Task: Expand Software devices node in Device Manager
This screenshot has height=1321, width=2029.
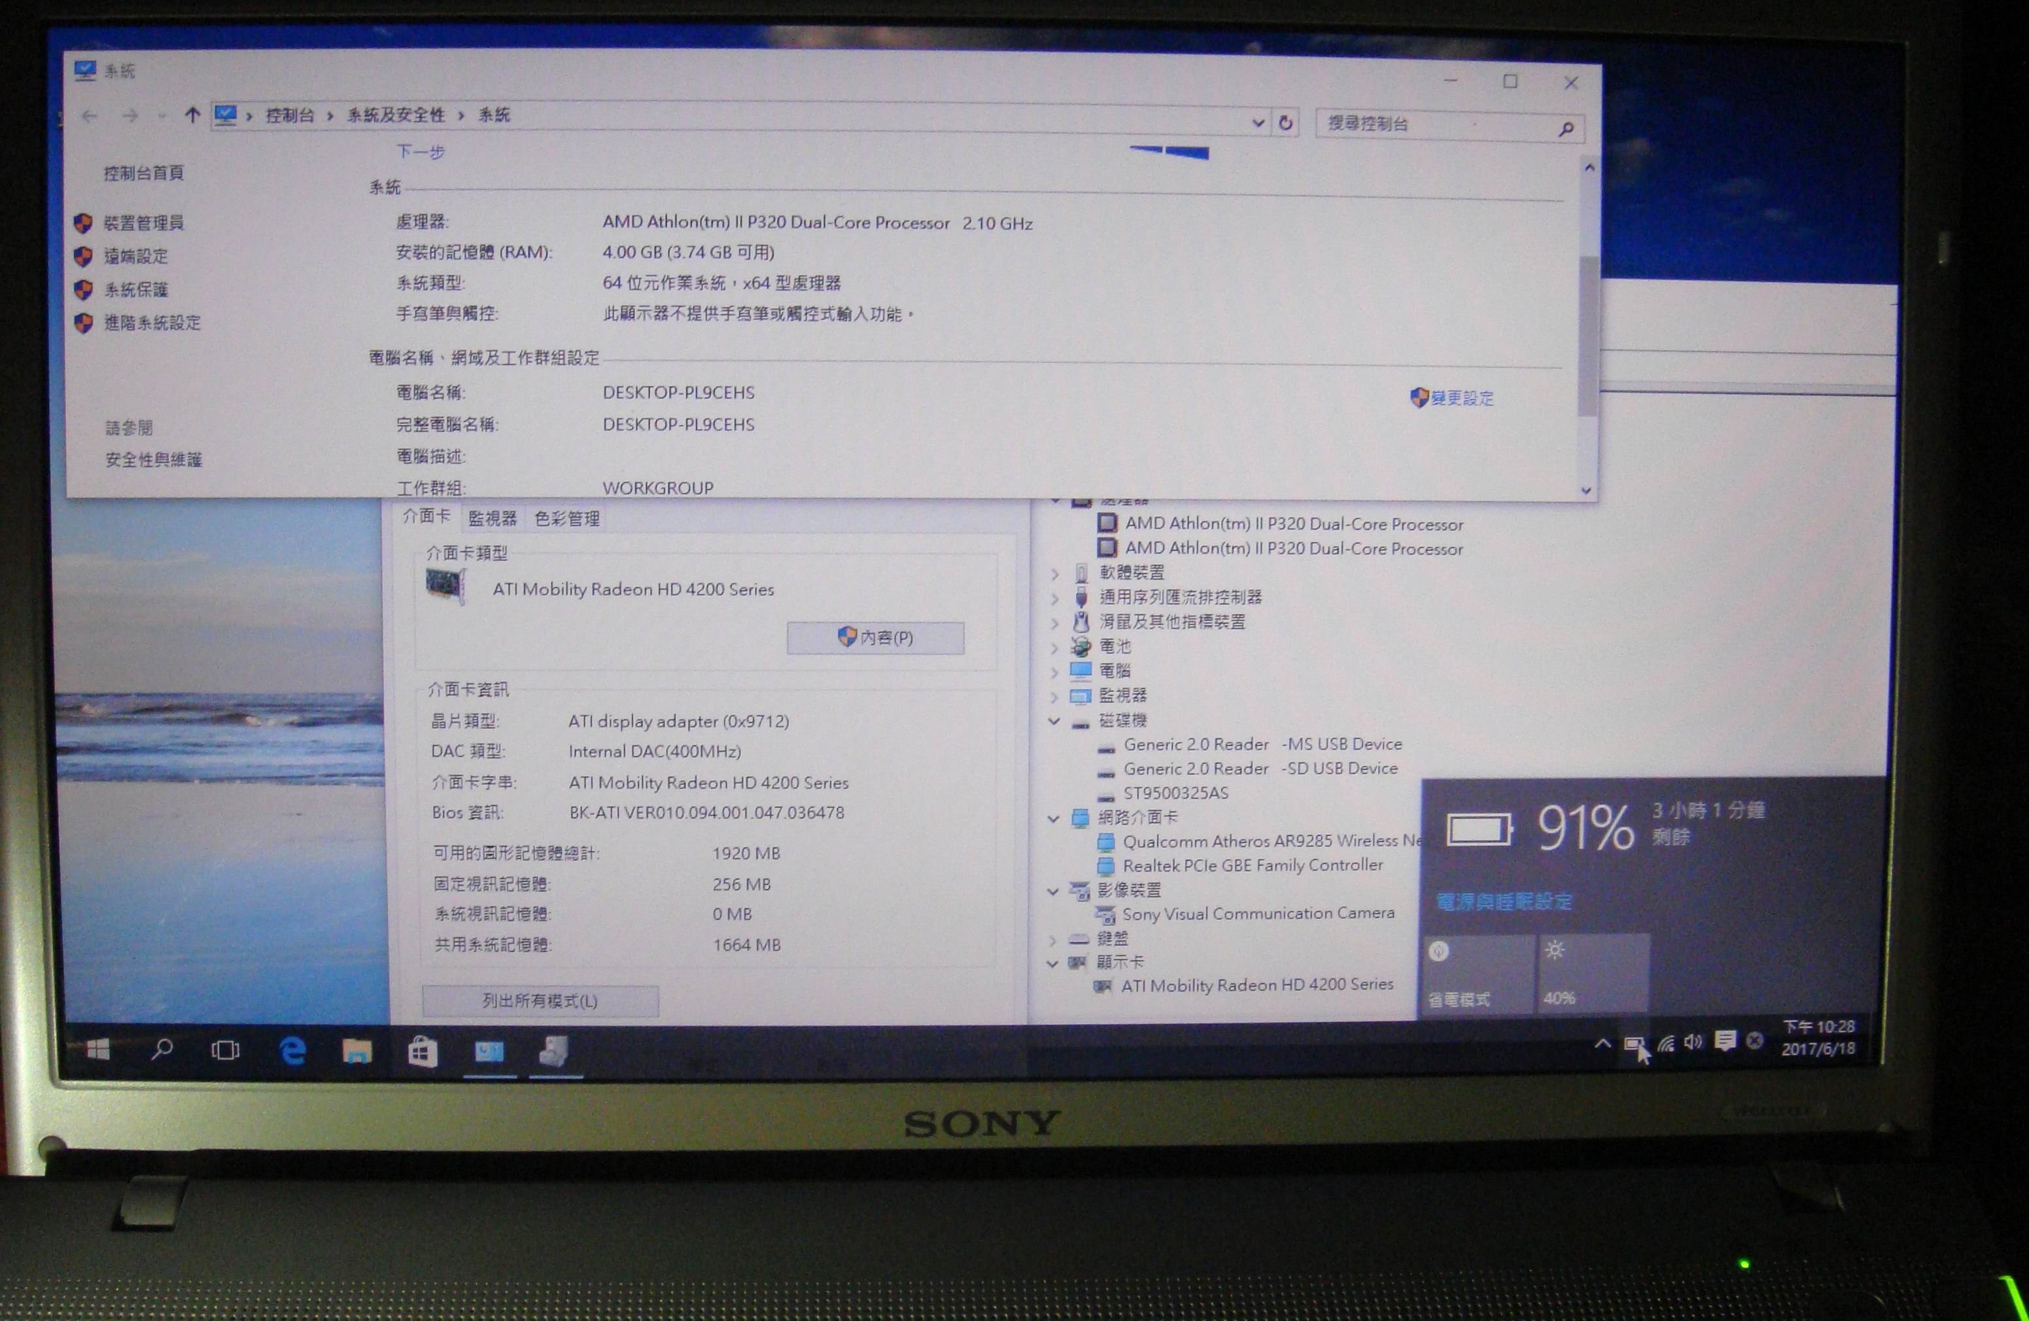Action: click(x=1056, y=573)
